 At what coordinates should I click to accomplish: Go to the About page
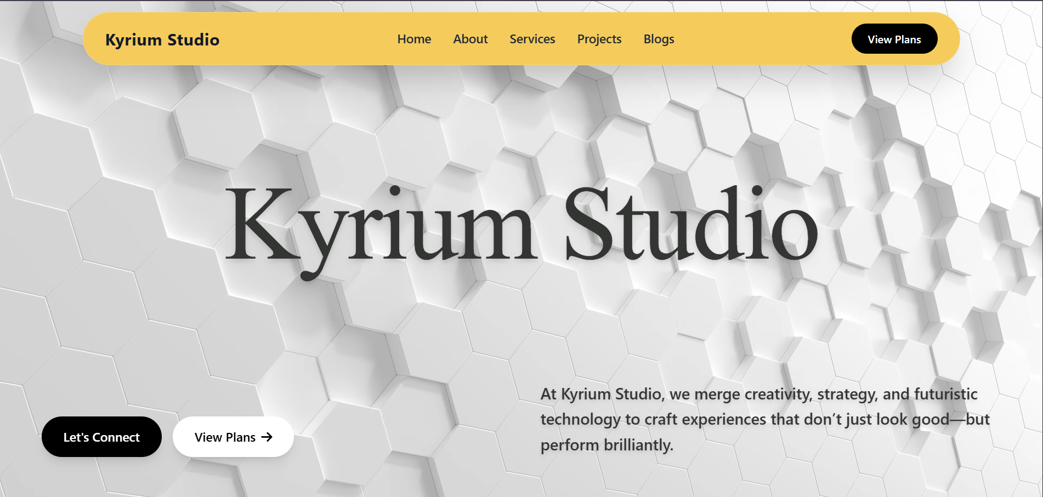(470, 39)
